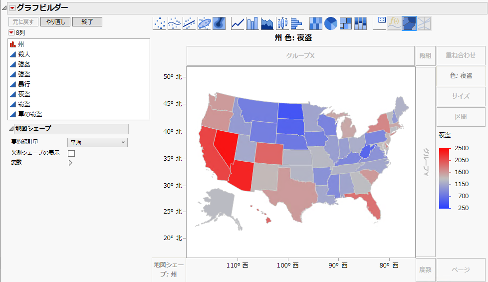488x282 pixels.
Task: Open the 8列 red triangle menu
Action: coord(11,32)
